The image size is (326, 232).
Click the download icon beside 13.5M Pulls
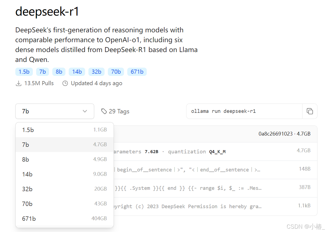pos(18,83)
